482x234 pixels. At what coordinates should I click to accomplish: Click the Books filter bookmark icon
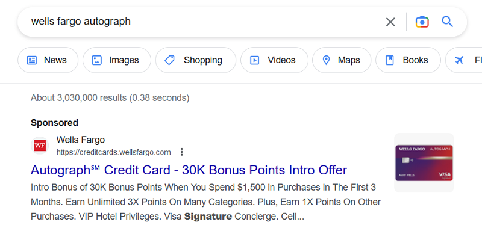coord(390,60)
